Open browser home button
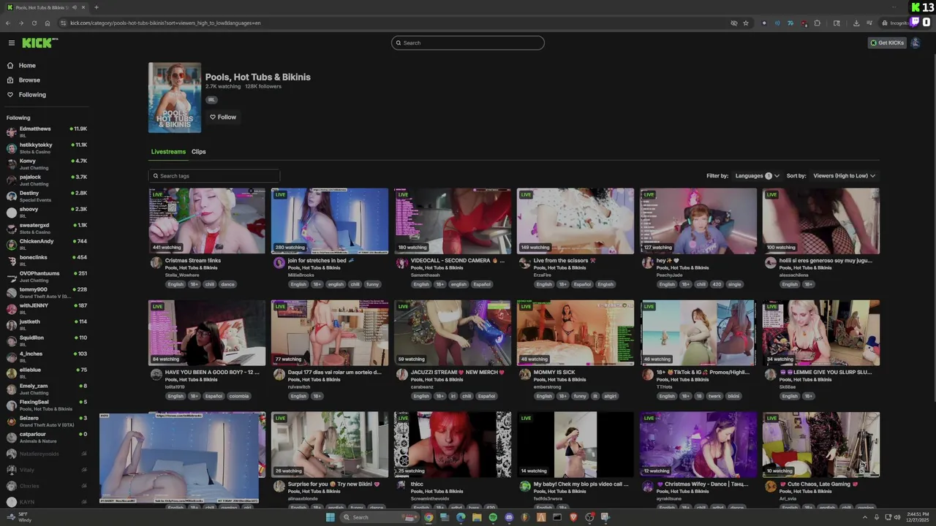The image size is (936, 526). point(48,23)
